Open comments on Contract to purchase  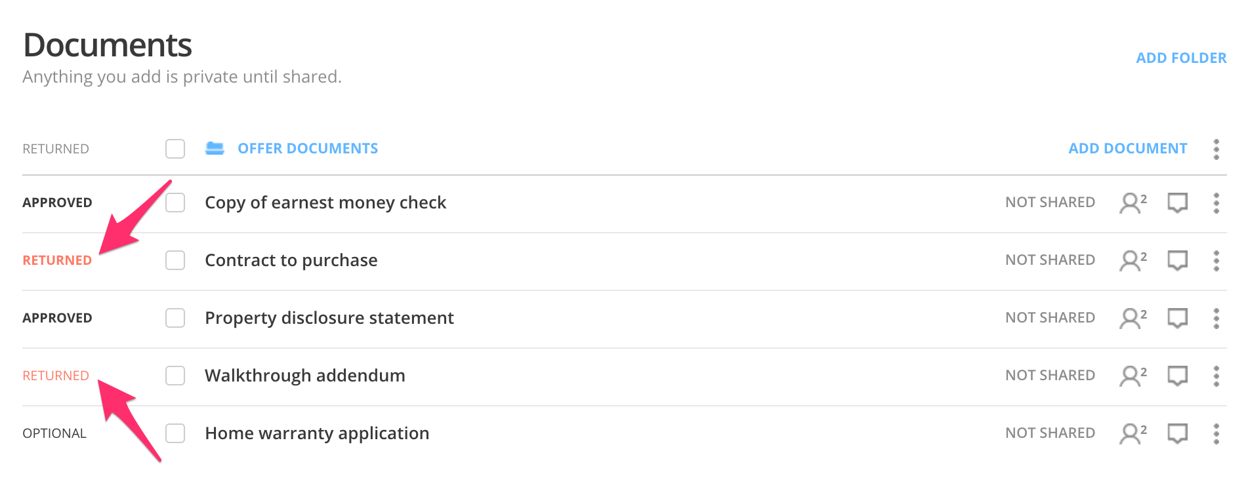click(1176, 260)
